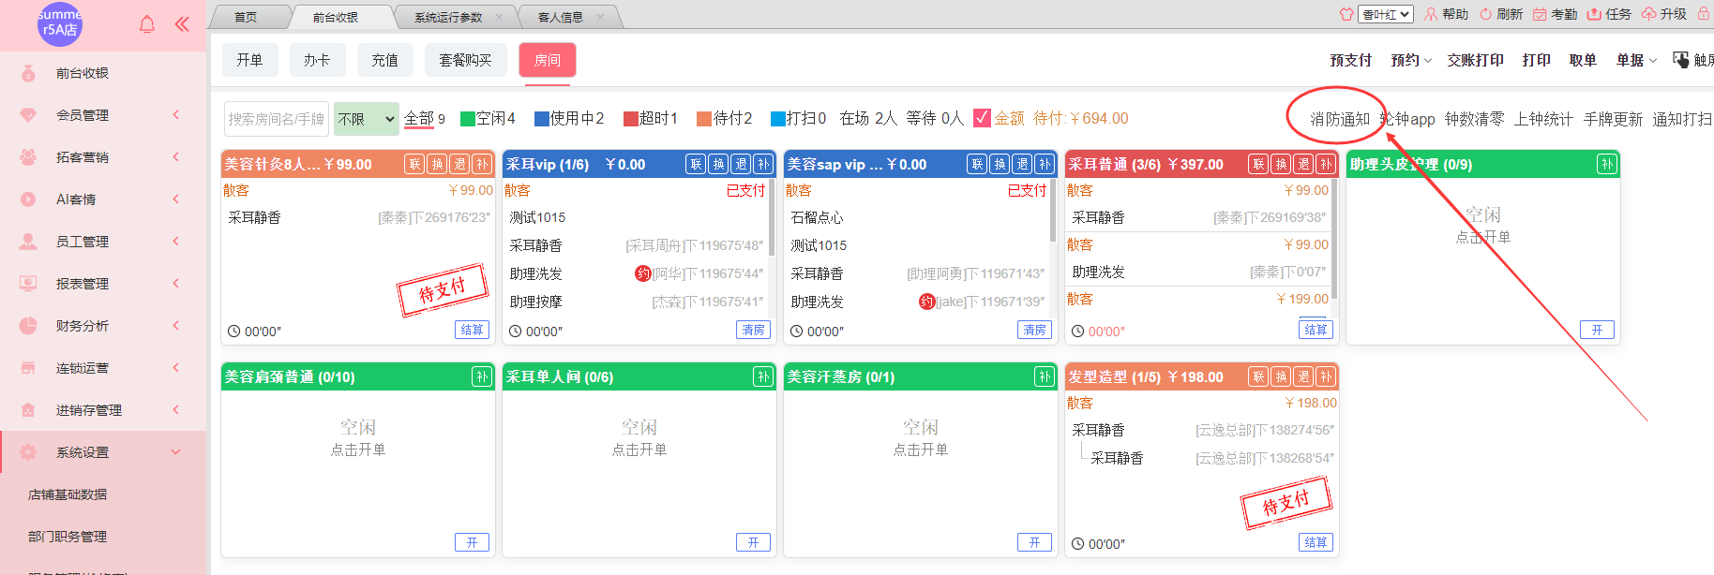Screen dimensions: 1714x575
Task: Click the 消防通知 link
Action: (x=1339, y=119)
